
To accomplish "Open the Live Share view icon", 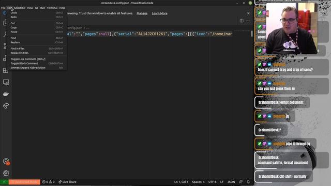I will [6, 105].
